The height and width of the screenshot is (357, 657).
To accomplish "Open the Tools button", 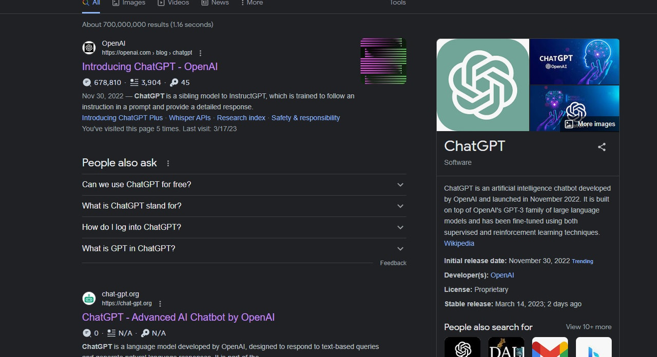I will click(x=398, y=3).
